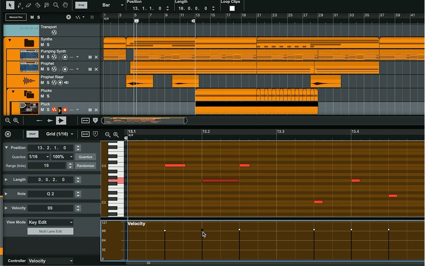Select the paint bucket tool
Screen dimensions: 425x266
pyautogui.click(x=37, y=5)
